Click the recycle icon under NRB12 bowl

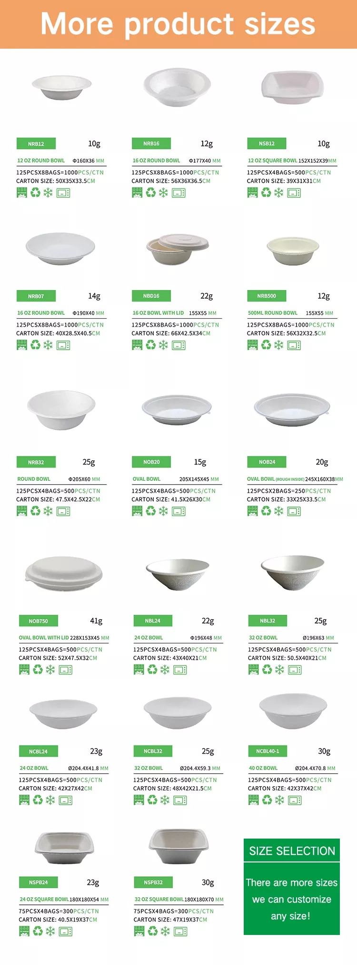click(x=36, y=193)
